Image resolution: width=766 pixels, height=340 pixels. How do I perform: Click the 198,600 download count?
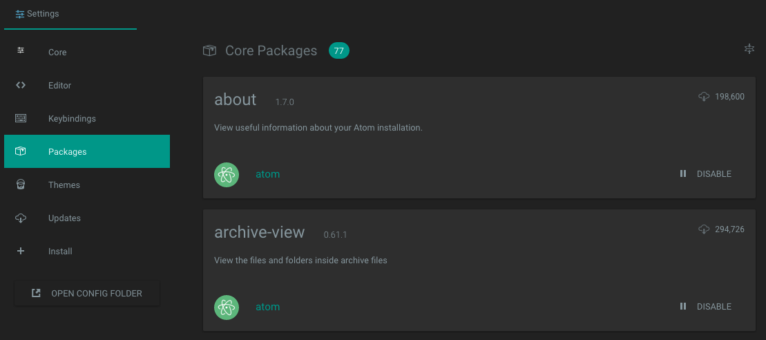pos(730,97)
